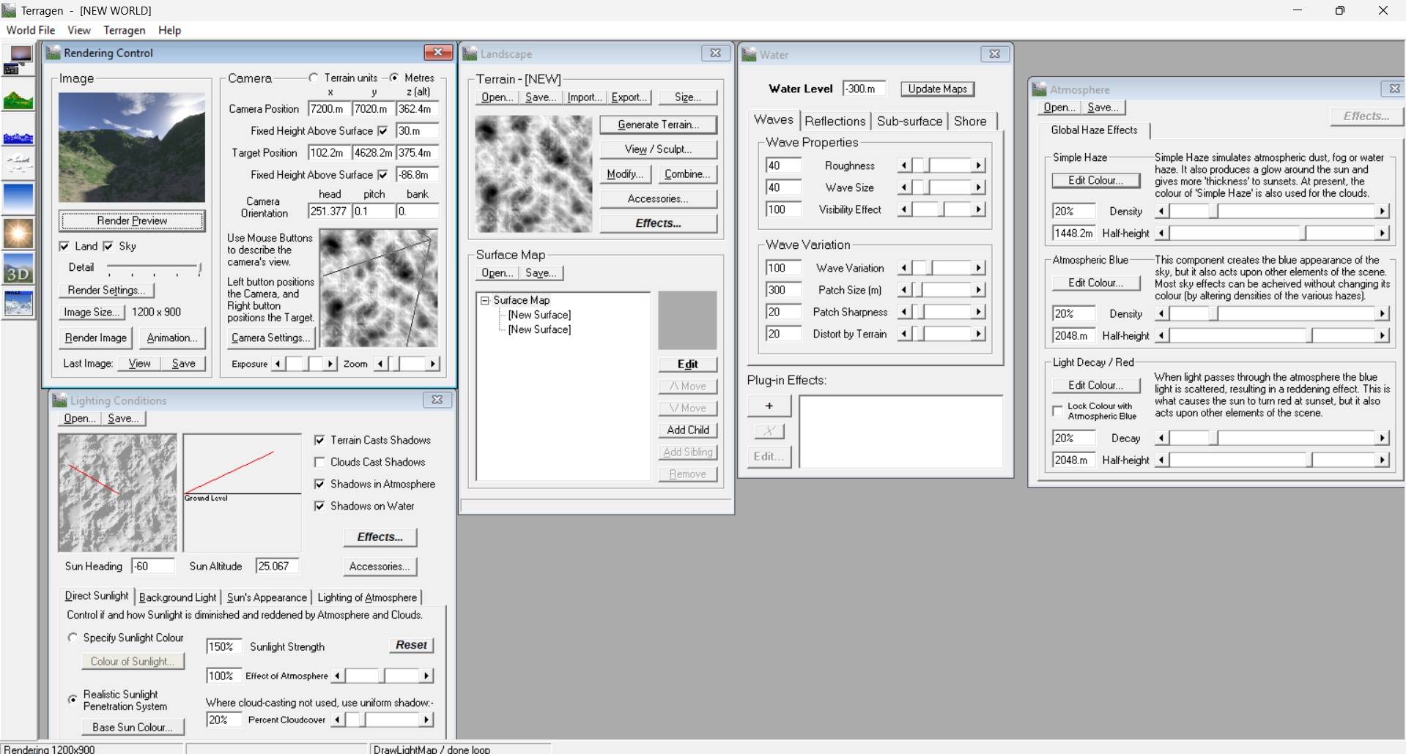Switch to the Sun's Appearance tab
Image resolution: width=1406 pixels, height=754 pixels.
point(267,597)
